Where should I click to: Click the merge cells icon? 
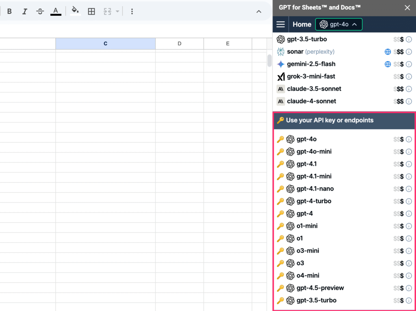[107, 11]
